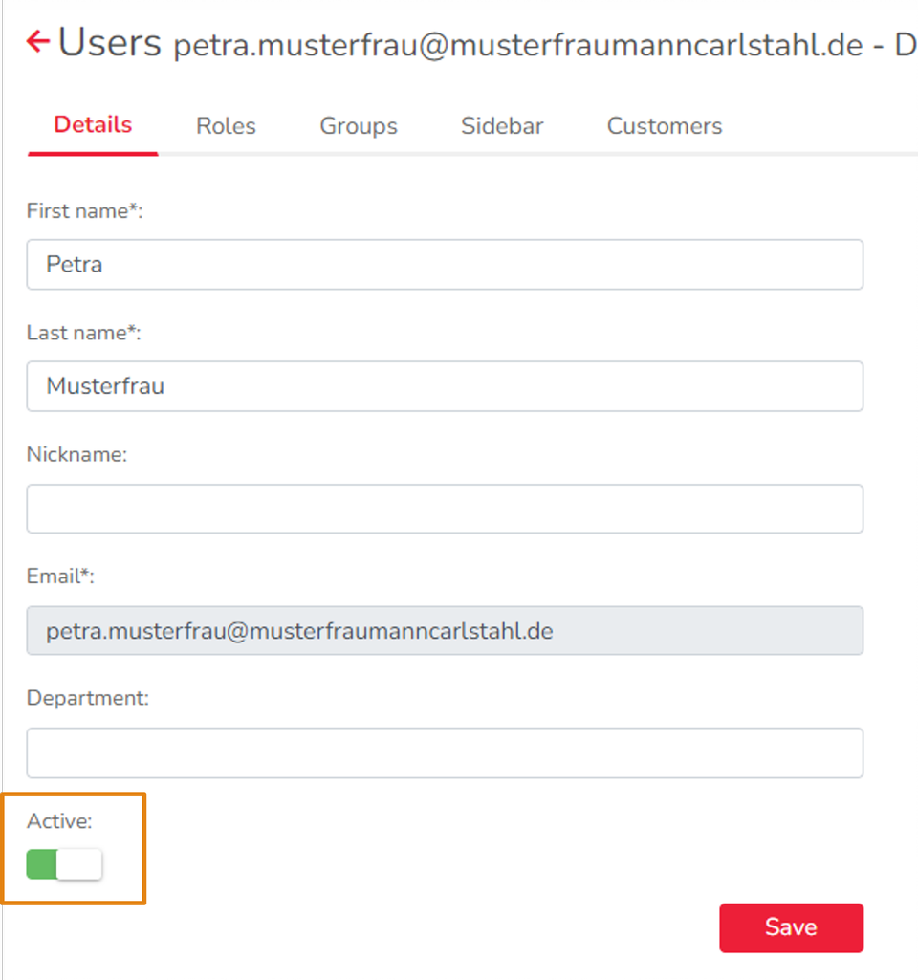Viewport: 918px width, 980px height.
Task: Click the "Last name*" field label
Action: click(x=84, y=333)
